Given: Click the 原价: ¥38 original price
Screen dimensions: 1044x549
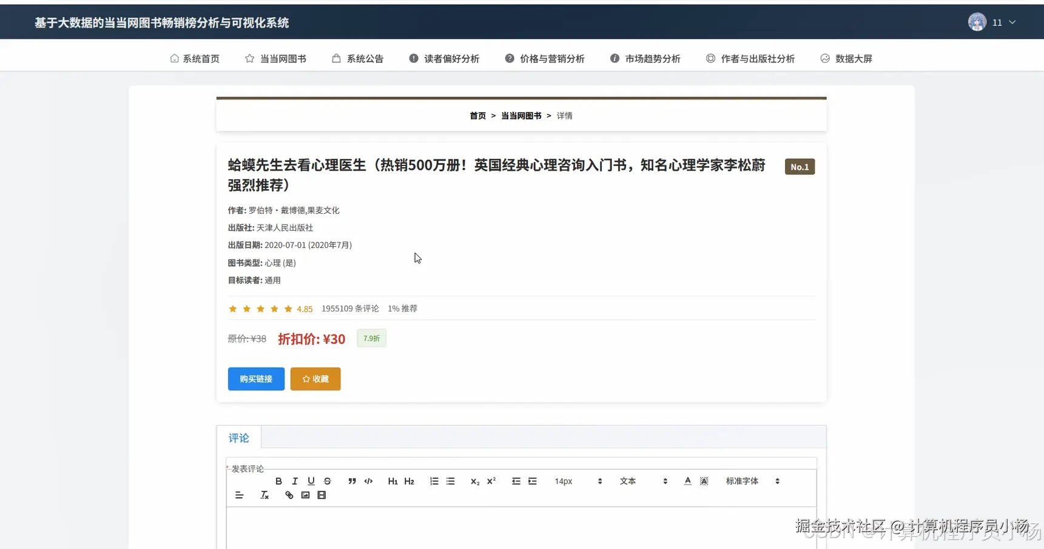Looking at the screenshot, I should (x=247, y=339).
